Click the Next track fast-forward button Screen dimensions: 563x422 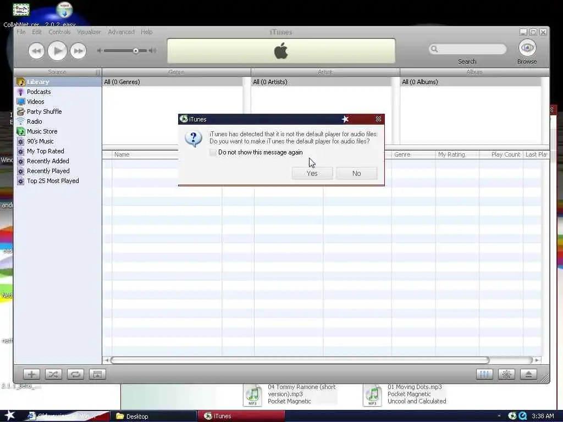click(x=78, y=51)
